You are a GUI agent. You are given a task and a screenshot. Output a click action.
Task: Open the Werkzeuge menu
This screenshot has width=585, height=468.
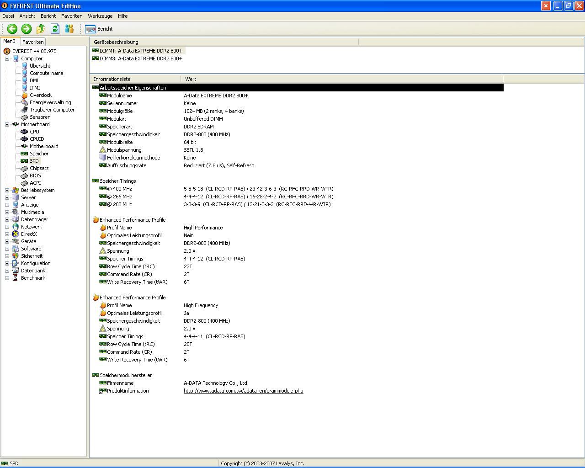tap(100, 16)
